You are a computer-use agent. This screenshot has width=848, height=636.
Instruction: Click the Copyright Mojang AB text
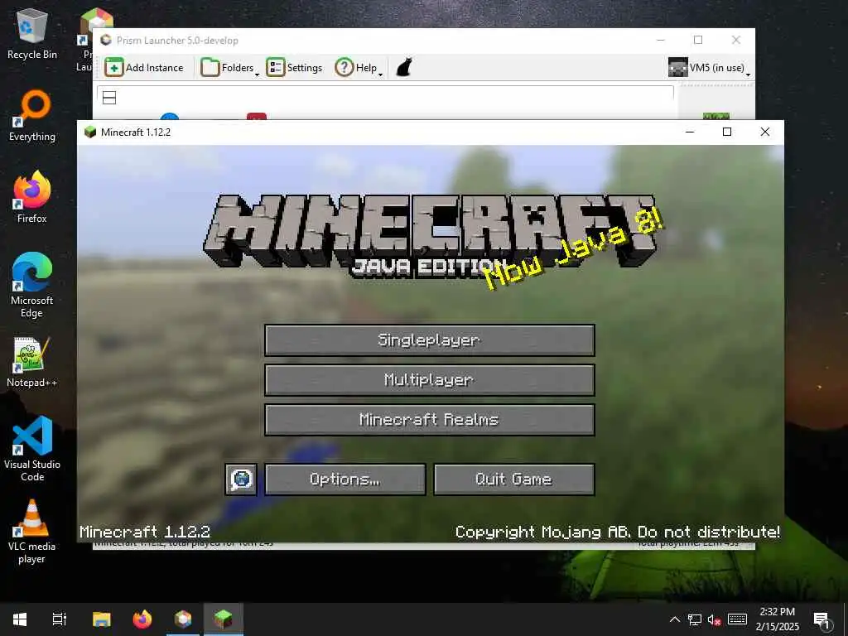click(x=618, y=532)
